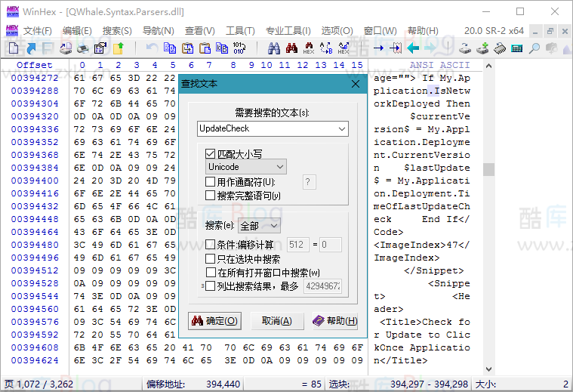Click the Clone Disk icon with green plus
The height and width of the screenshot is (392, 573).
482,48
